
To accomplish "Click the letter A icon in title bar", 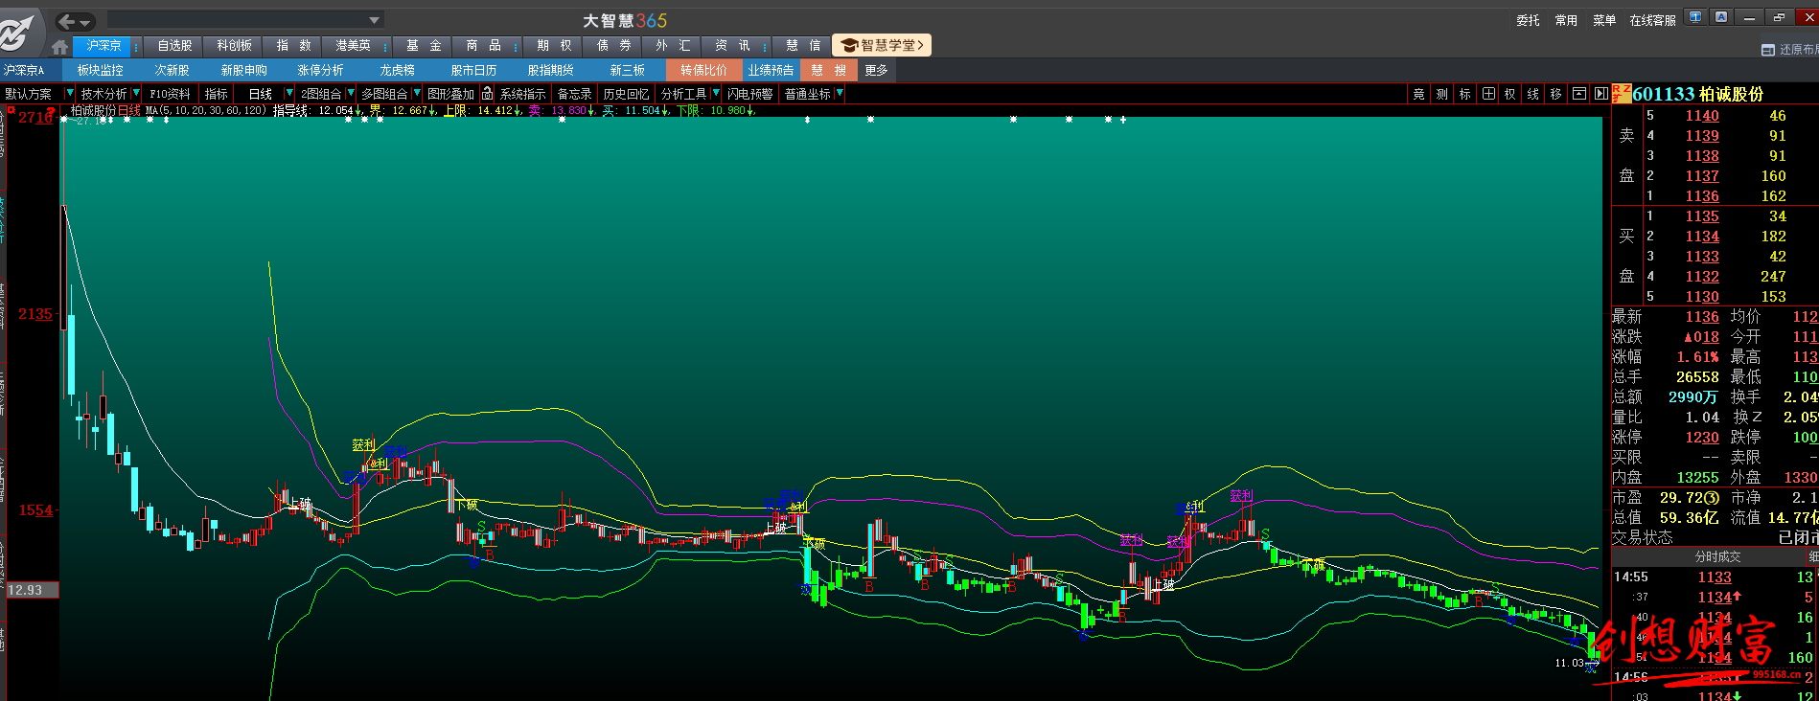I will (1721, 17).
